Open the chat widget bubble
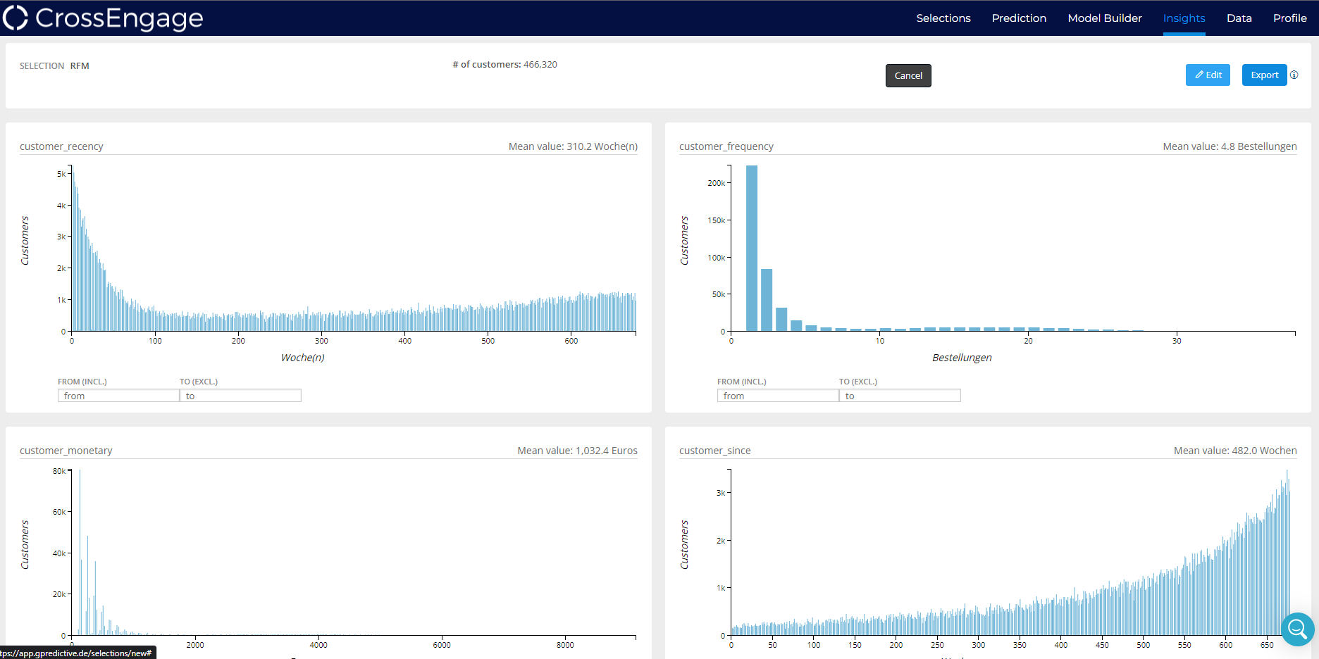The image size is (1319, 659). (1297, 629)
